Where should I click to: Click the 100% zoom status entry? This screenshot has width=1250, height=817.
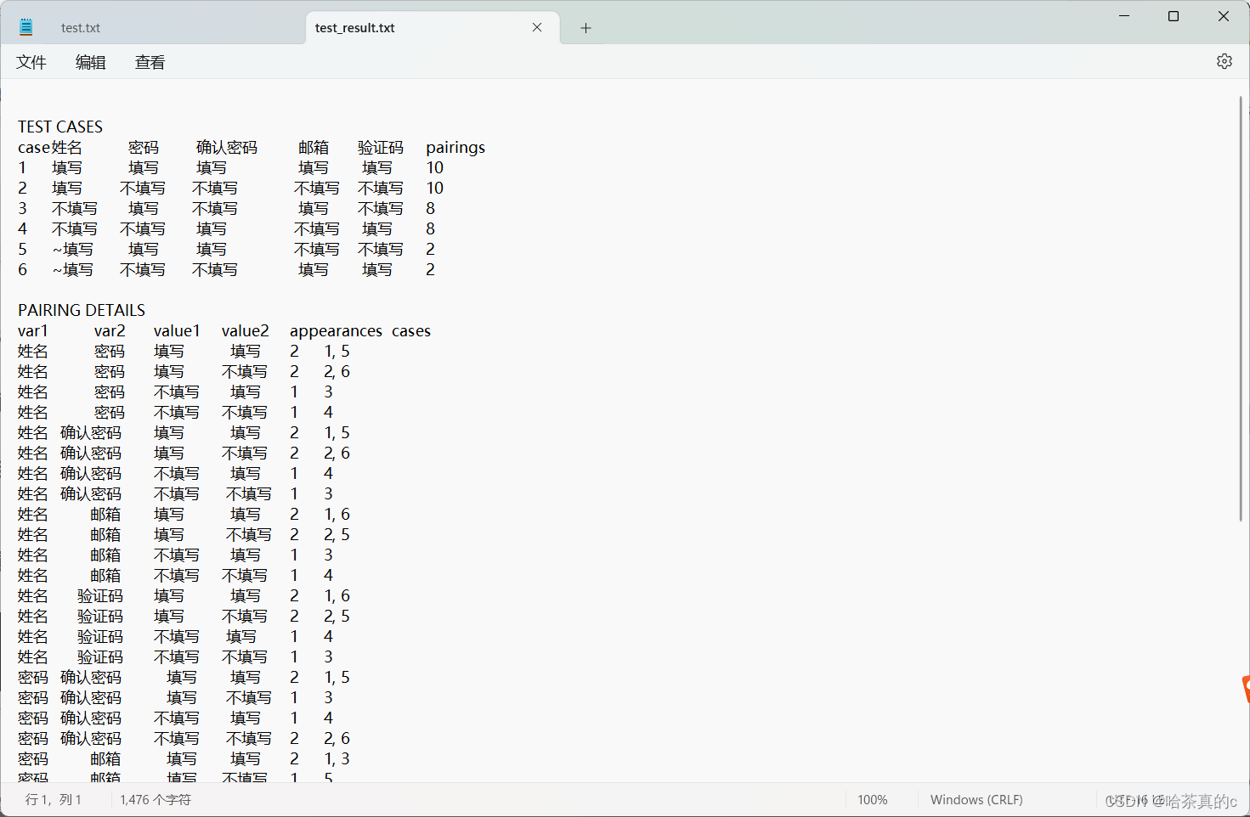pos(873,800)
